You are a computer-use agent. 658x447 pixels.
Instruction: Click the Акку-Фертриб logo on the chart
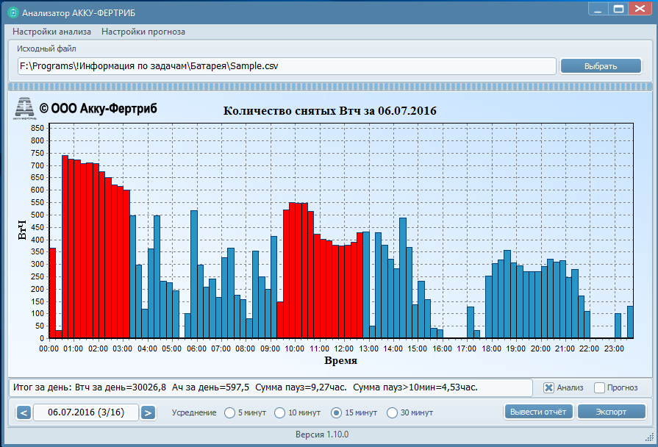pyautogui.click(x=26, y=109)
